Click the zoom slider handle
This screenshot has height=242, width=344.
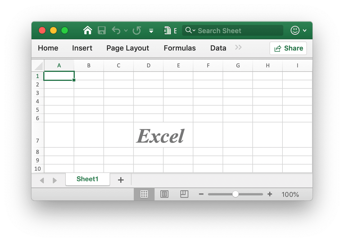click(236, 194)
